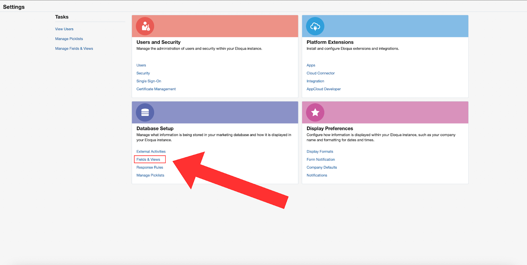Open External Activities
The width and height of the screenshot is (527, 265).
tap(151, 152)
